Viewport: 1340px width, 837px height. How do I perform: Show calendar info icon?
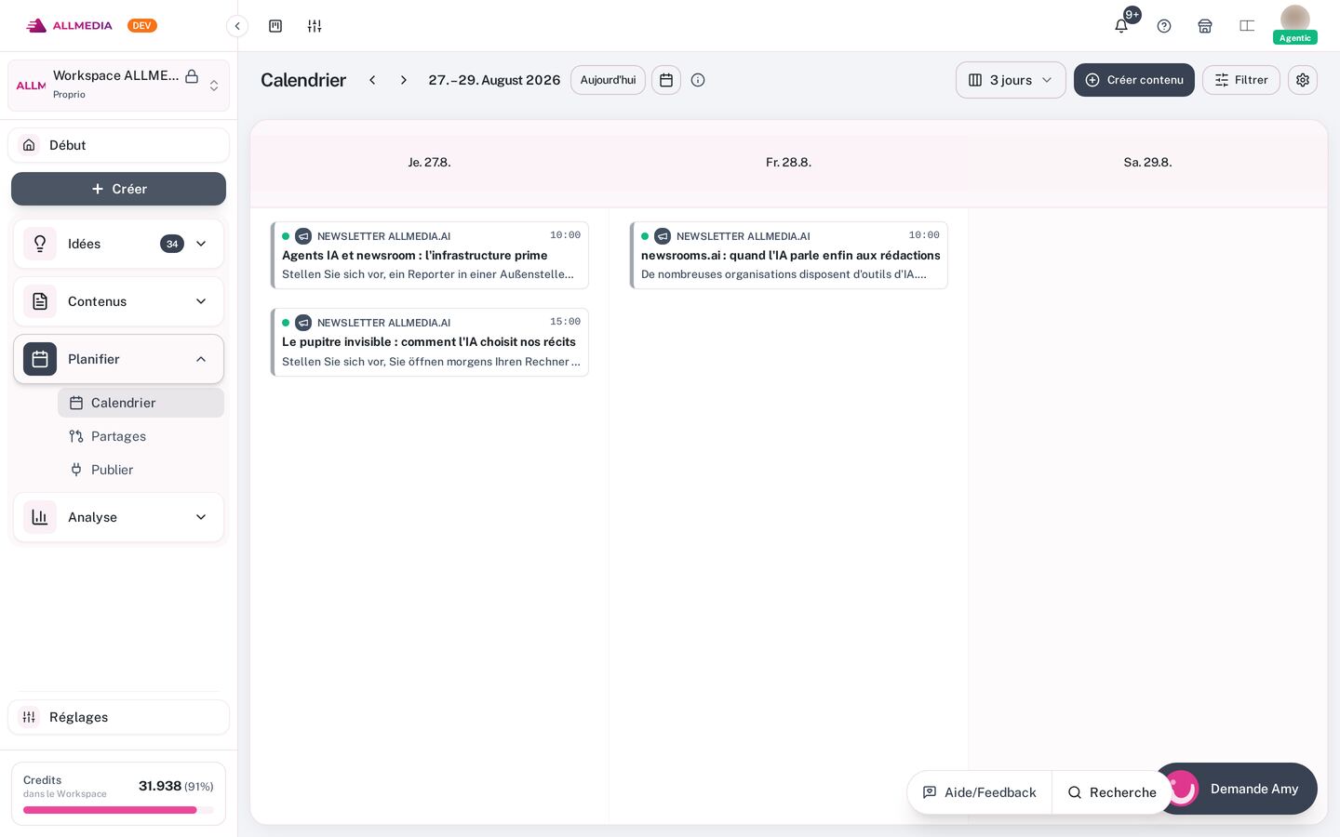tap(698, 80)
